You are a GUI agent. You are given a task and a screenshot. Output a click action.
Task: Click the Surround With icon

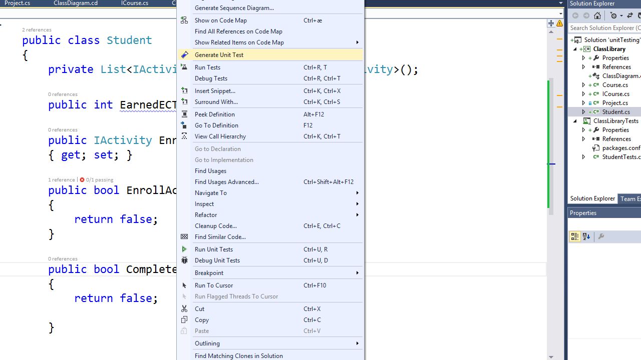pos(184,102)
